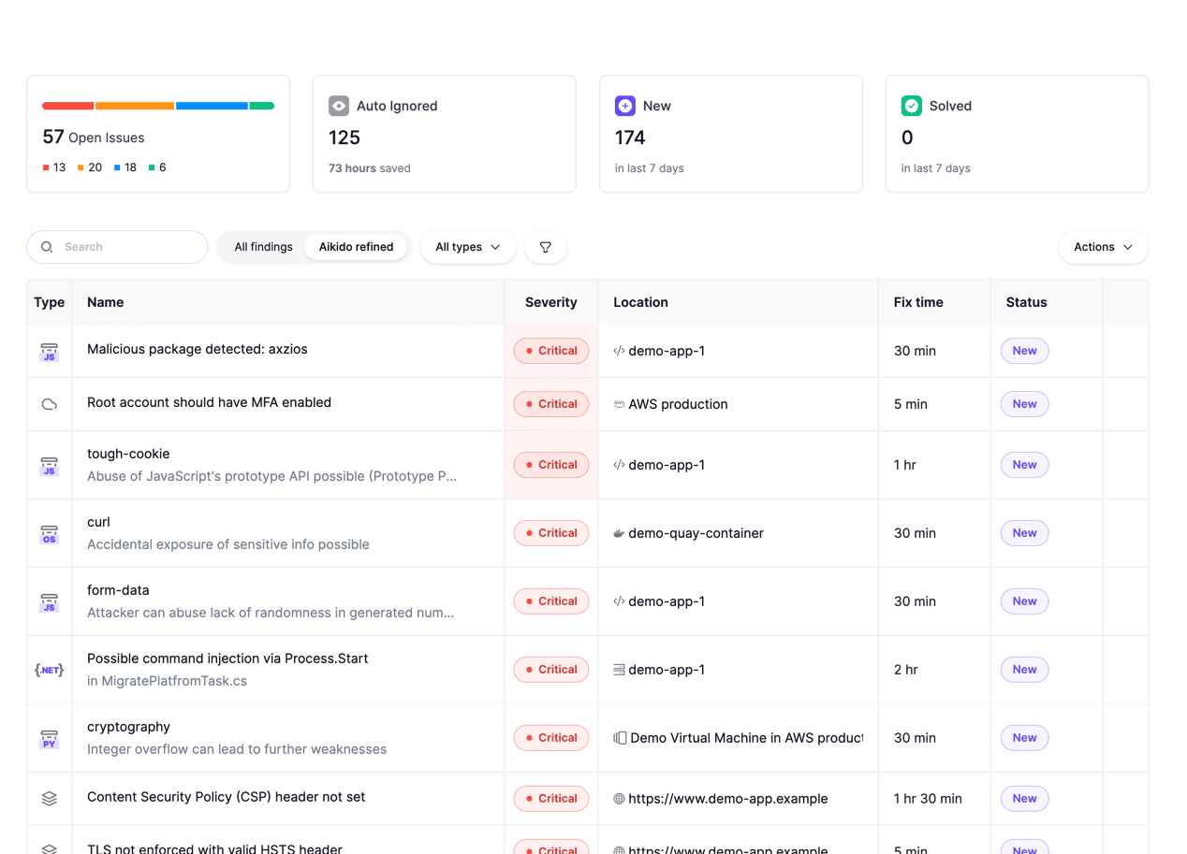This screenshot has height=854, width=1187.
Task: Click into the Search input field
Action: point(117,247)
